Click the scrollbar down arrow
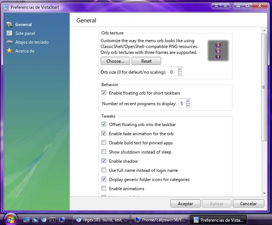Image resolution: width=272 pixels, height=225 pixels. pos(264,193)
